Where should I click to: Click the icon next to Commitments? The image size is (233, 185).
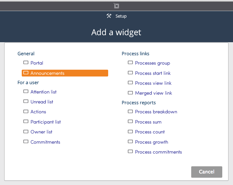[x=26, y=141]
